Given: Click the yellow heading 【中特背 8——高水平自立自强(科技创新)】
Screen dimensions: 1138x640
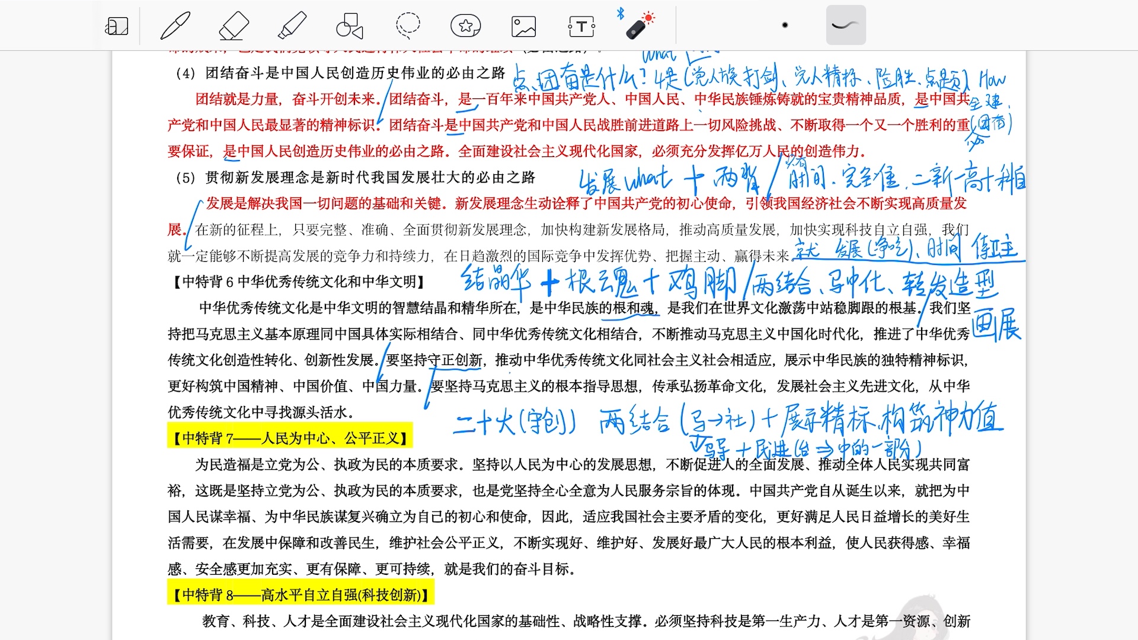Looking at the screenshot, I should pos(300,594).
